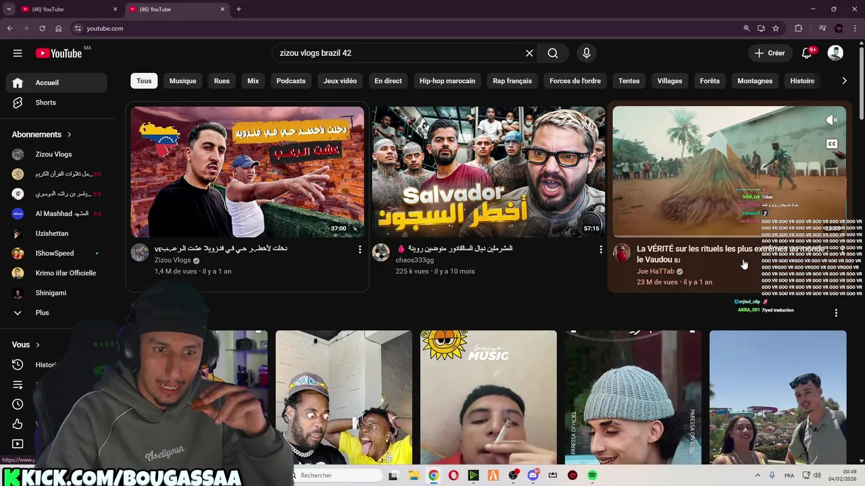Reload the page in Chrome
The width and height of the screenshot is (865, 486).
[42, 28]
